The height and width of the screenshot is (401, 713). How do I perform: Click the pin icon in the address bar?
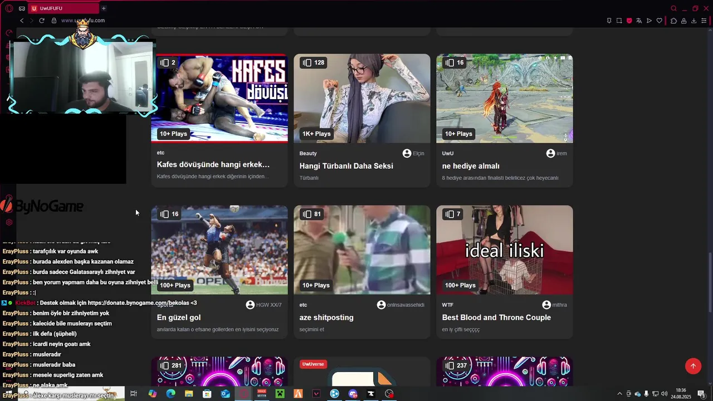click(x=609, y=21)
